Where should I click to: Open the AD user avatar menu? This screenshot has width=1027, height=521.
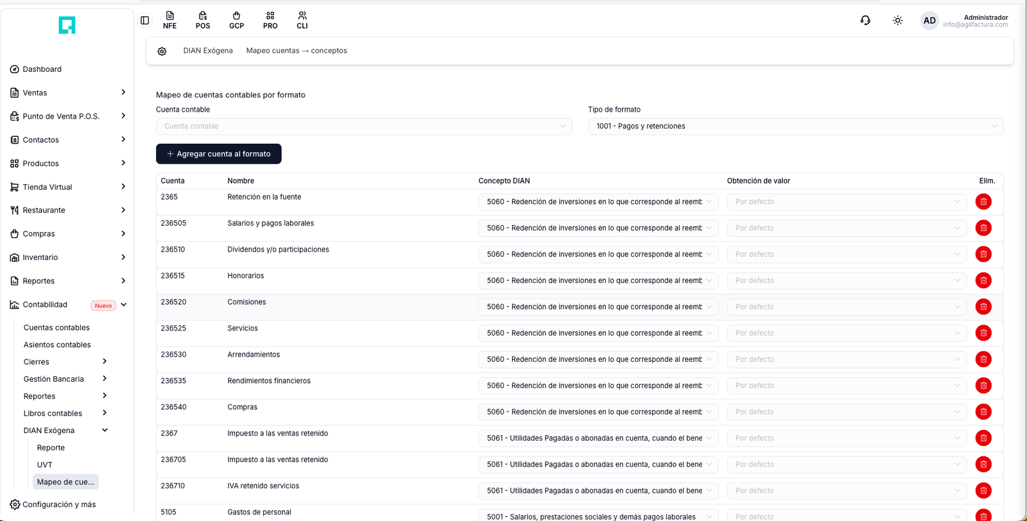tap(929, 21)
